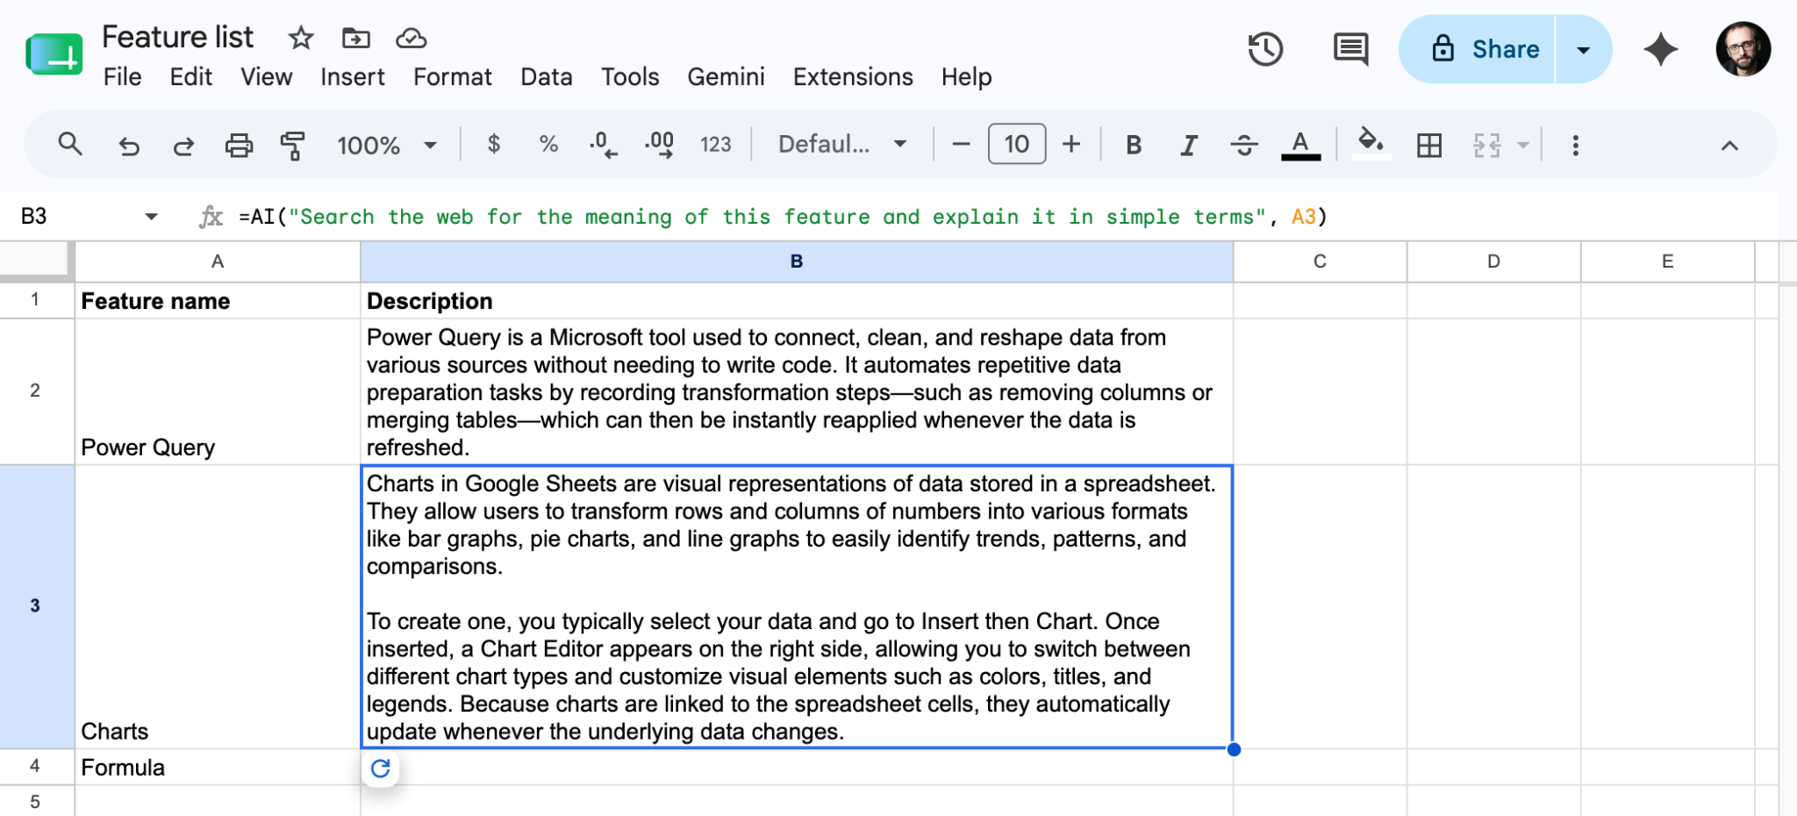Screen dimensions: 1797x816
Task: Open the comments panel icon
Action: click(1350, 49)
